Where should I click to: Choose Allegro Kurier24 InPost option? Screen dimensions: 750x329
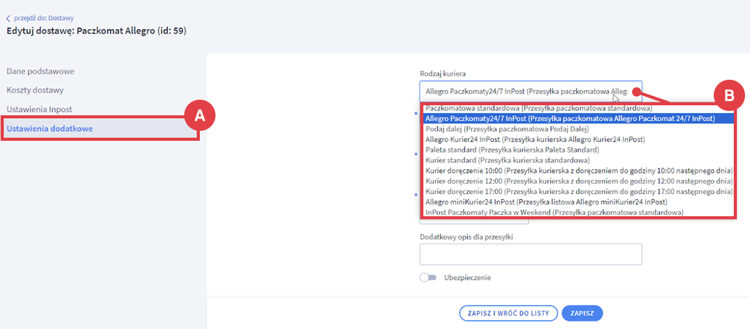pyautogui.click(x=578, y=139)
